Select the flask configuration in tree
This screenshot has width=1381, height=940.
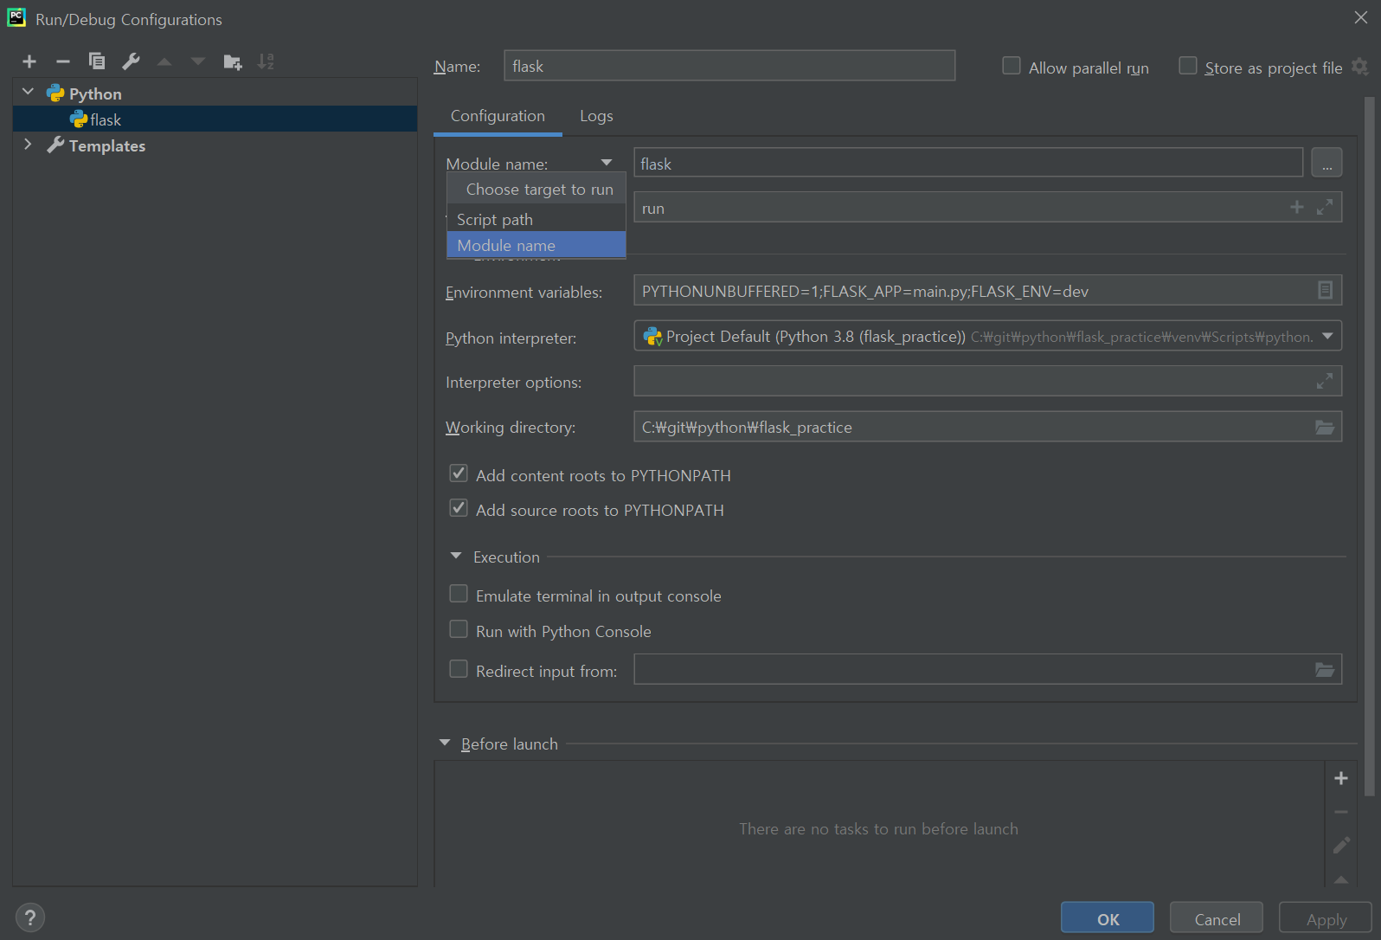(x=215, y=119)
